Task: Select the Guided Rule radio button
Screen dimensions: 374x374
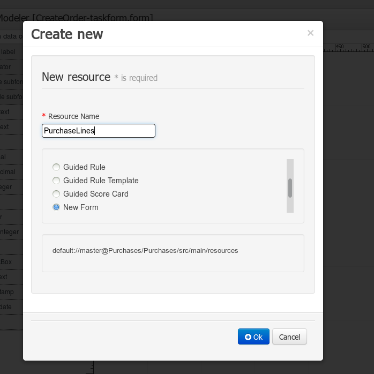Action: (x=56, y=167)
